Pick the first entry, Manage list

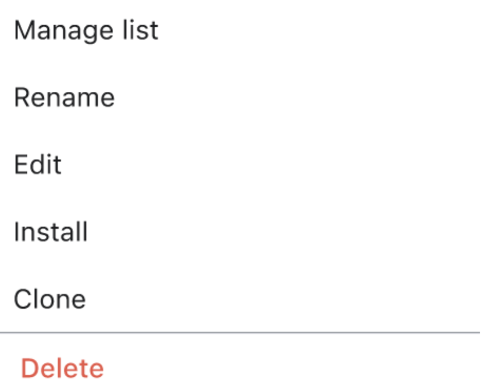point(86,30)
